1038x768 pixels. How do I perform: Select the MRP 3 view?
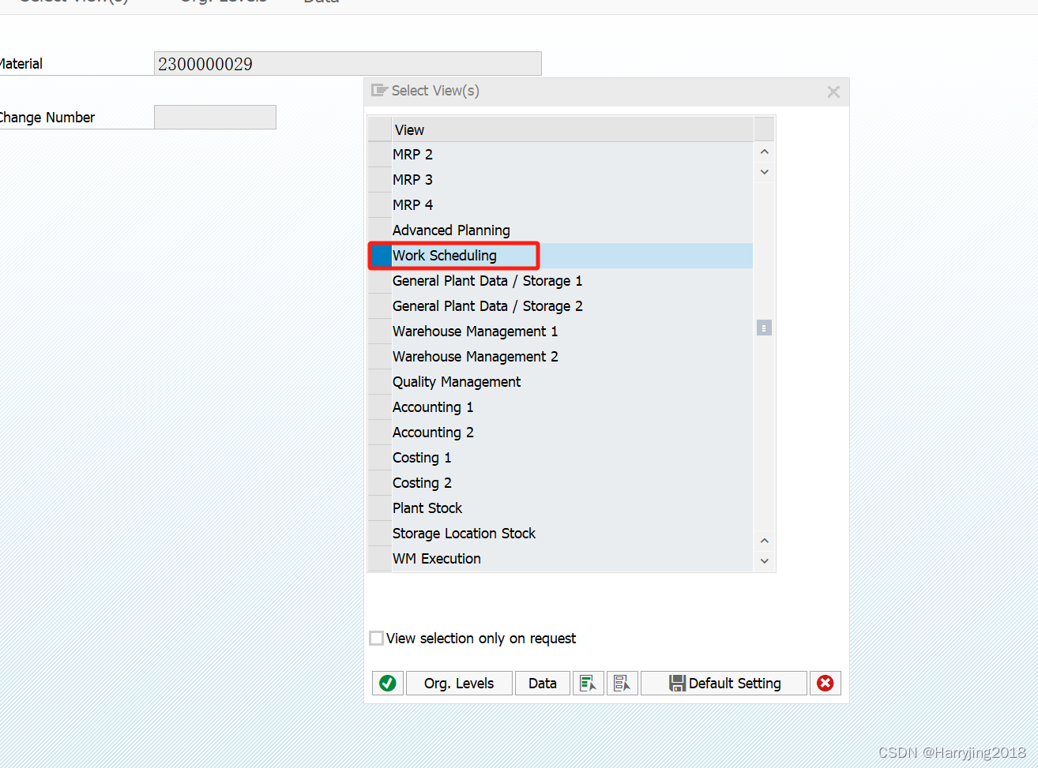tap(412, 180)
